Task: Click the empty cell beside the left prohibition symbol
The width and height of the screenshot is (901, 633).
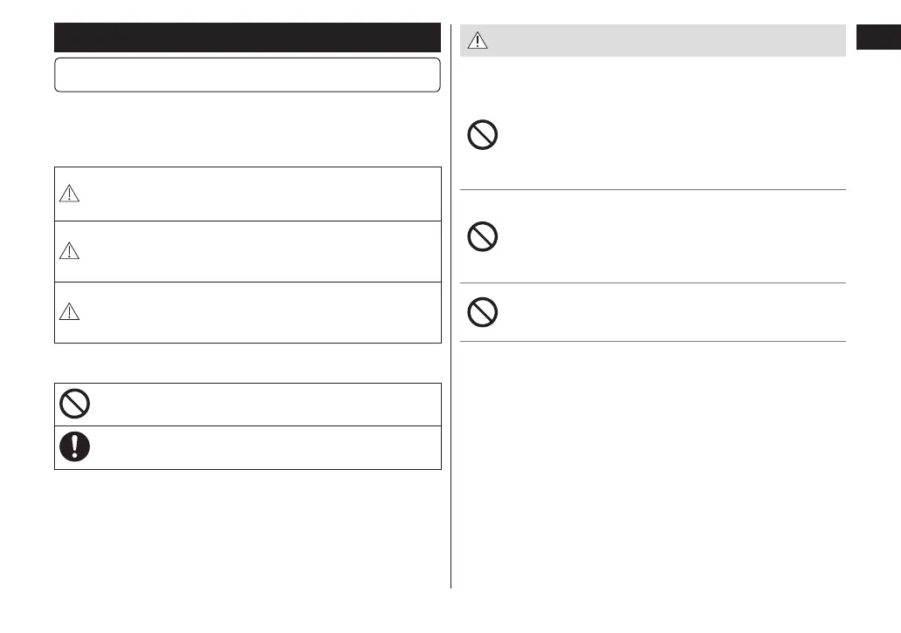Action: 262,404
